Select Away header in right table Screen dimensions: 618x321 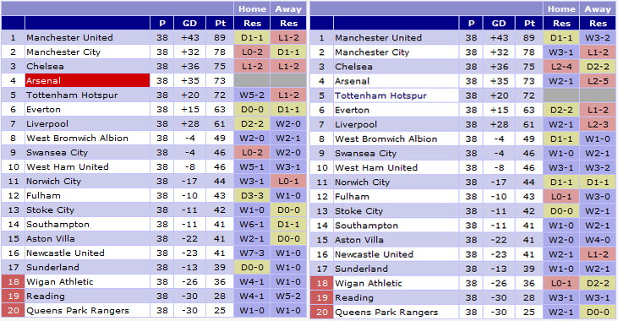click(x=598, y=8)
